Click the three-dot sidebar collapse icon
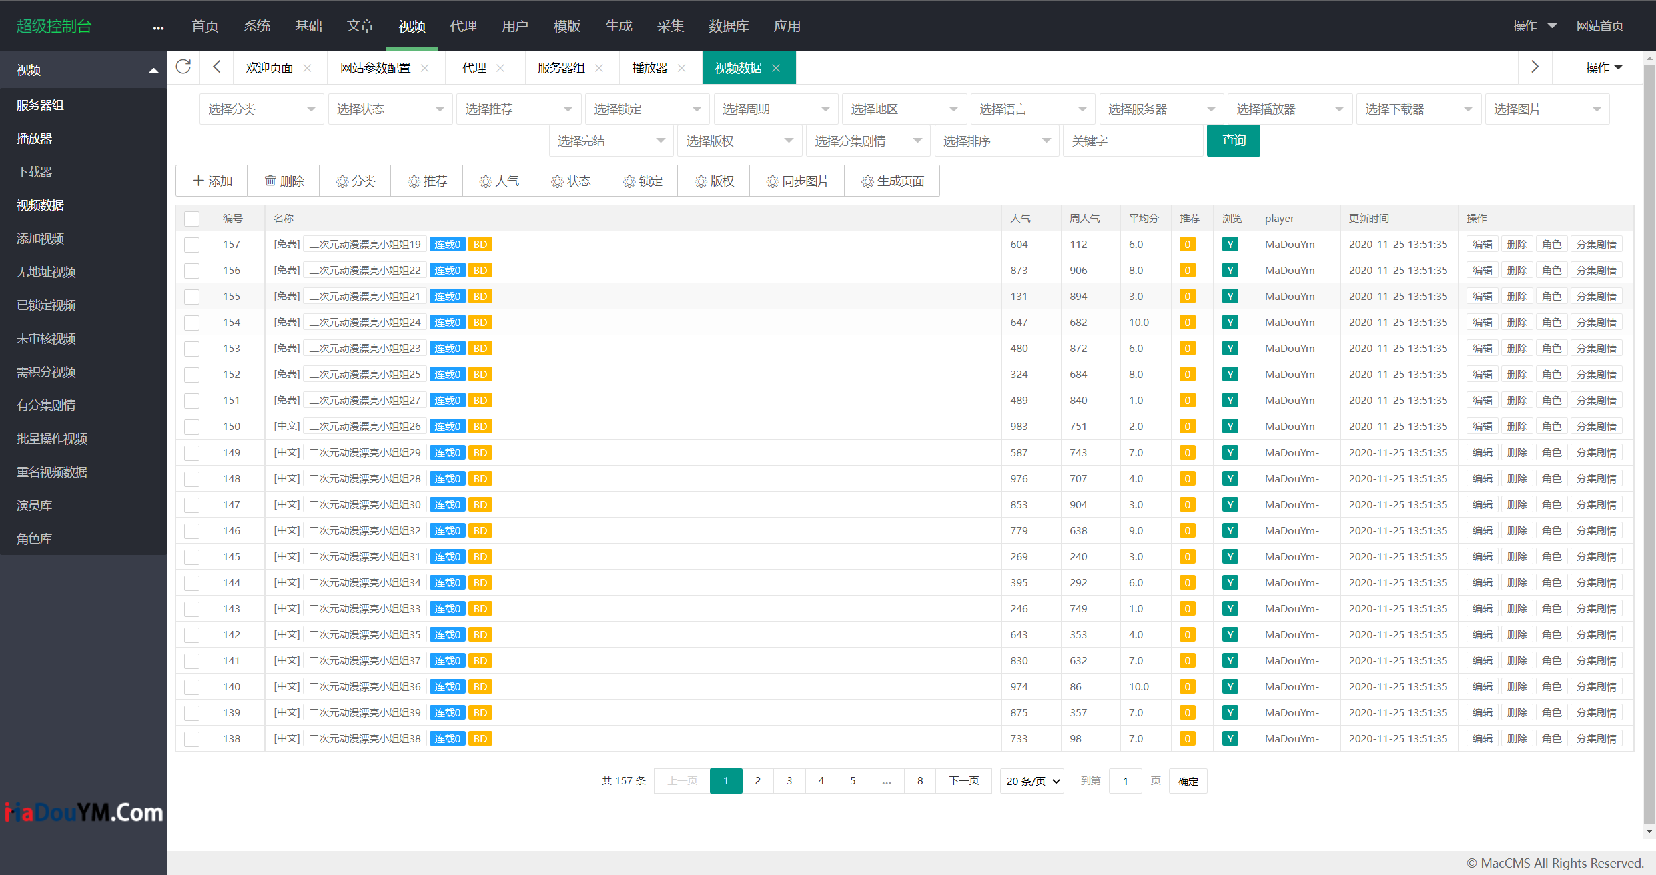 (158, 27)
